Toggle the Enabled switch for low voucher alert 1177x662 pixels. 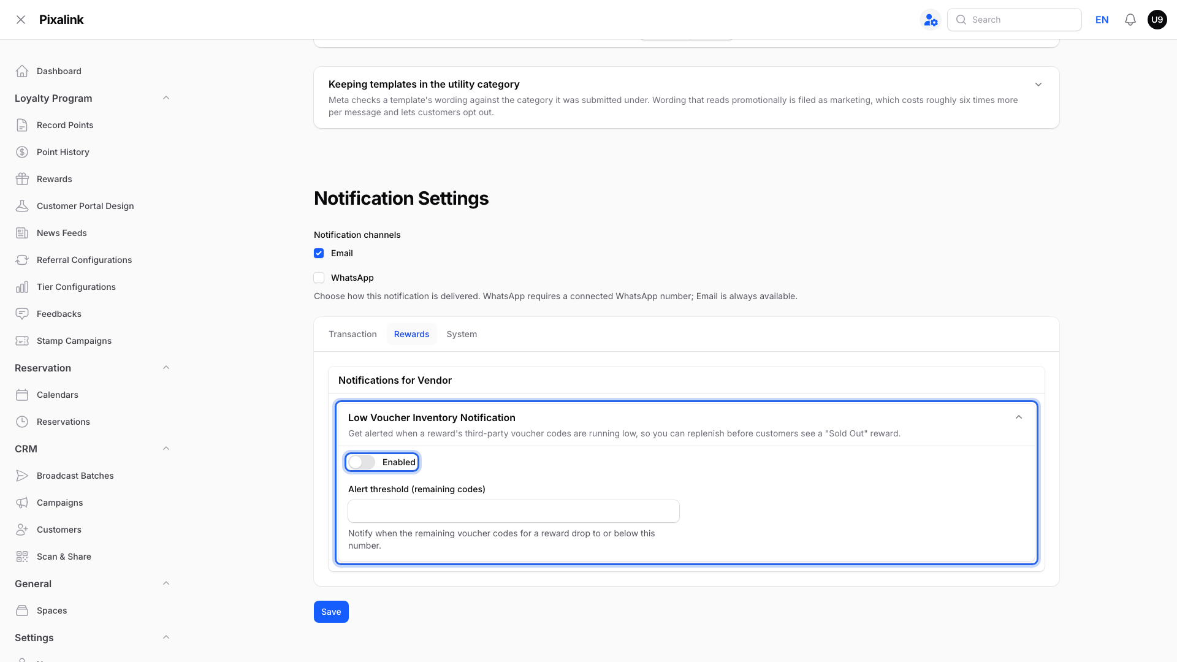362,462
